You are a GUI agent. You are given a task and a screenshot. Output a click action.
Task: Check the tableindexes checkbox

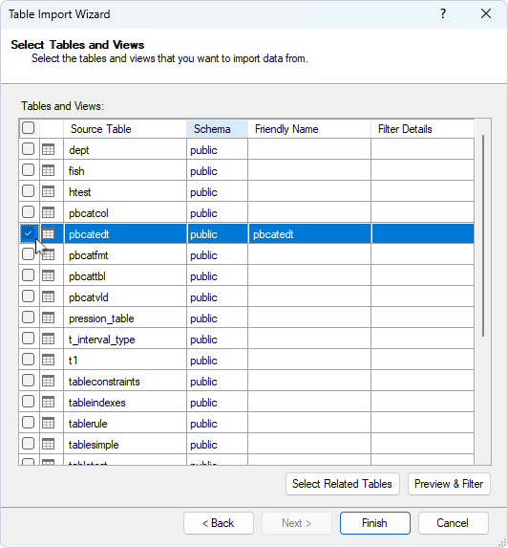[x=29, y=402]
